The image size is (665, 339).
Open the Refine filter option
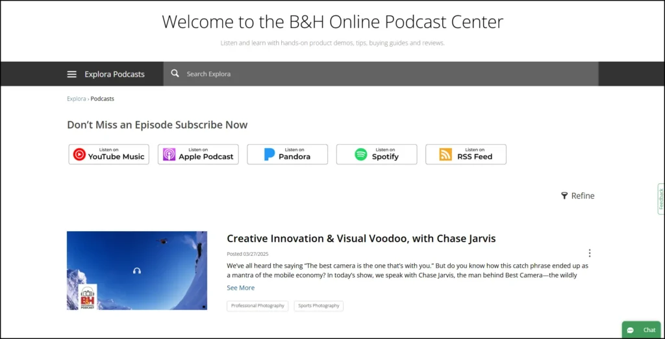click(x=577, y=195)
